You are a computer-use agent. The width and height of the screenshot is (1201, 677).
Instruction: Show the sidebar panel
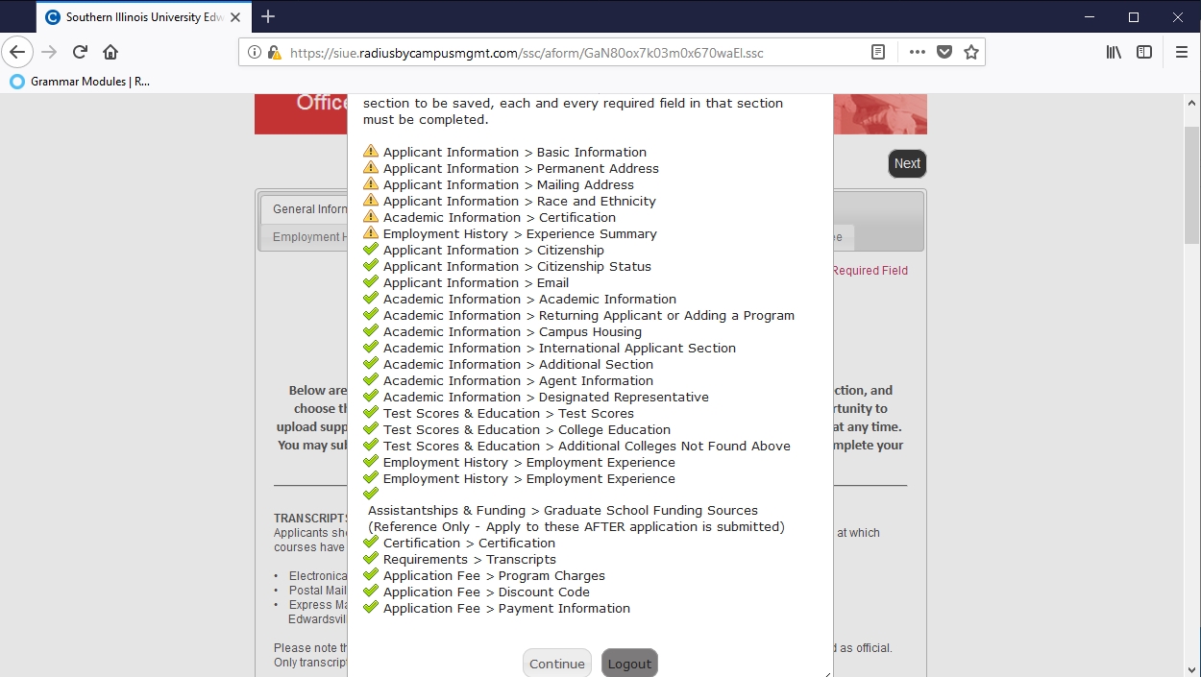pyautogui.click(x=1144, y=53)
